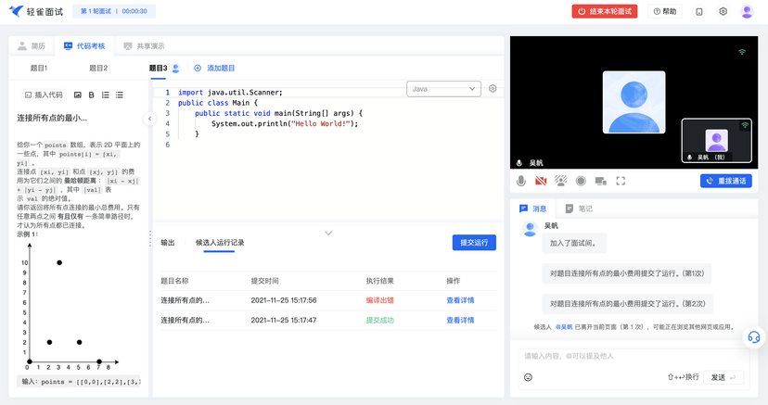Open customer support headset icon
Viewport: 768px width, 405px height.
(x=754, y=337)
